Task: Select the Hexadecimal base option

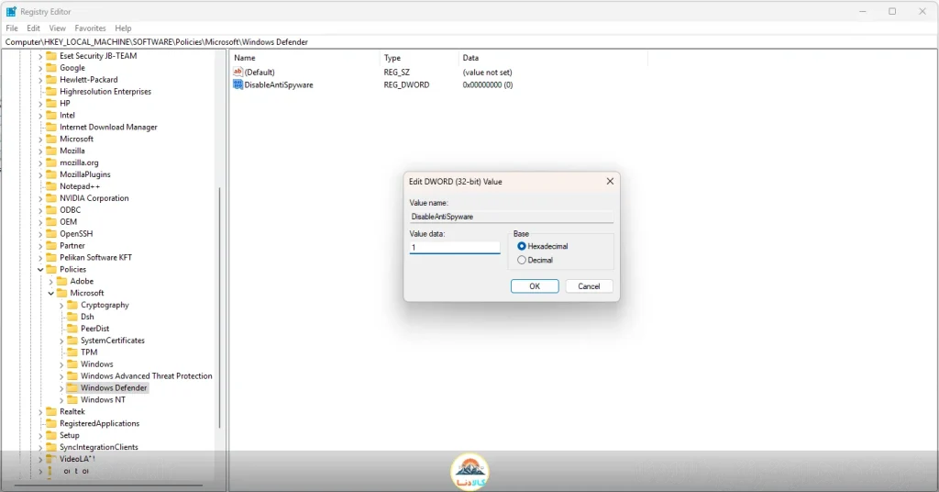Action: [522, 246]
